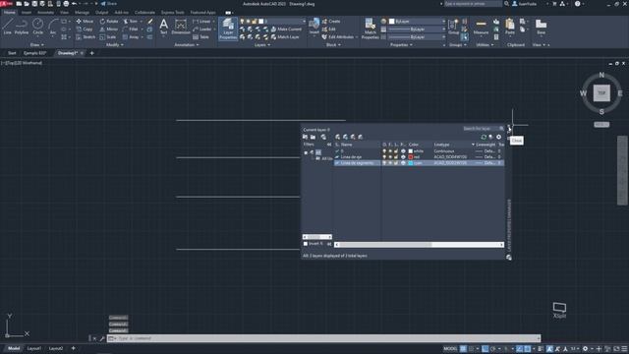Choose the Mirror tool
This screenshot has width=629, height=354.
pos(109,29)
